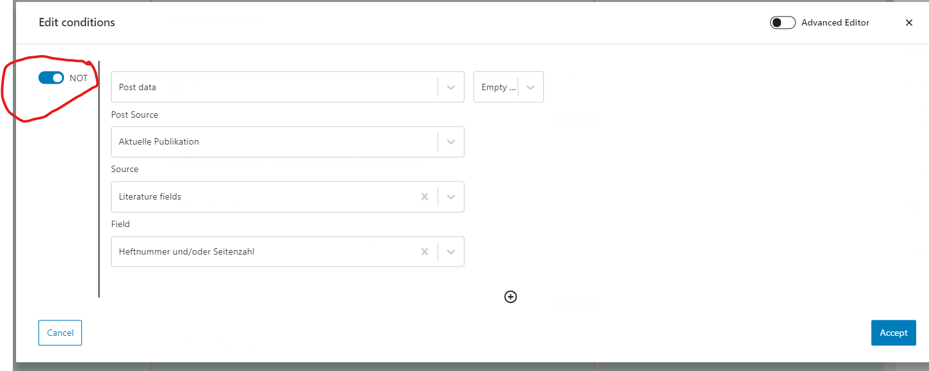Screen dimensions: 929x371
Task: Disable the NOT toggle switch
Action: pos(51,78)
